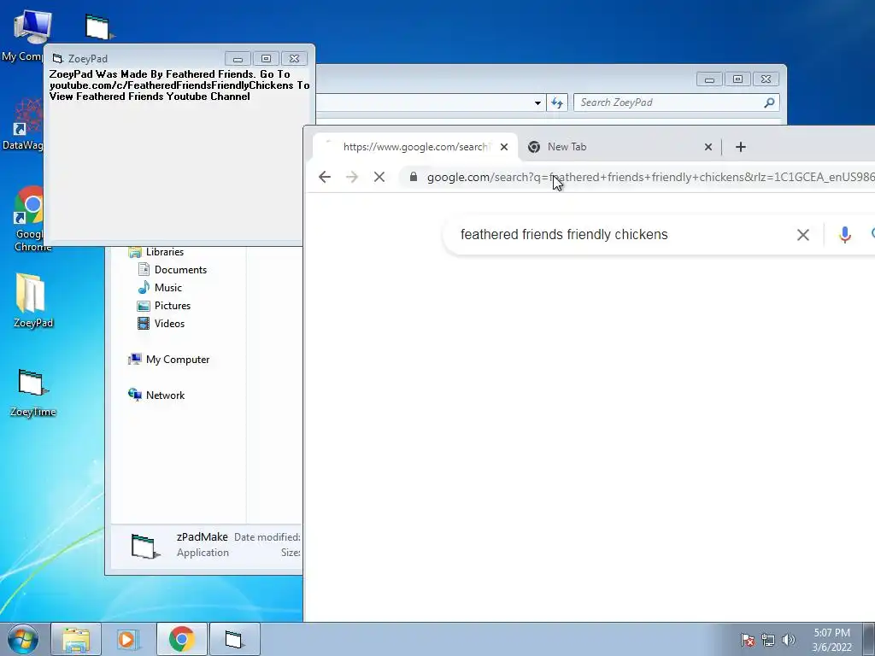Viewport: 875px width, 656px height.
Task: View site info via the padlock icon
Action: tap(414, 177)
